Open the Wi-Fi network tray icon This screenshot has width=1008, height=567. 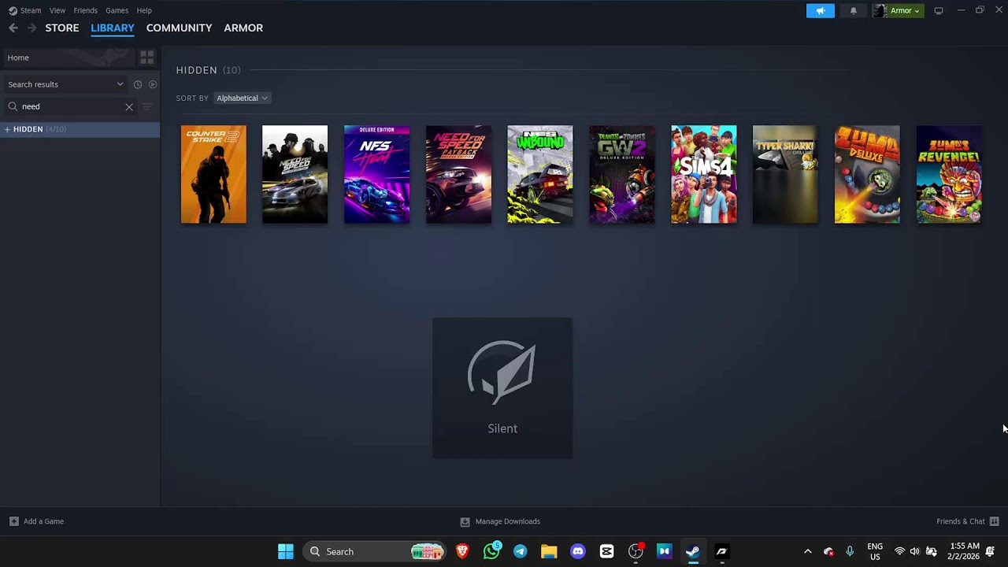(899, 551)
